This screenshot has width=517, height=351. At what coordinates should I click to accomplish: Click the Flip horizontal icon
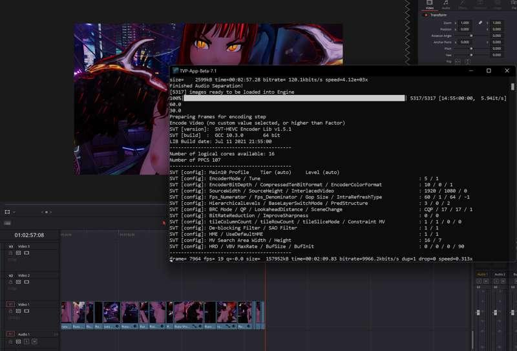pos(458,61)
